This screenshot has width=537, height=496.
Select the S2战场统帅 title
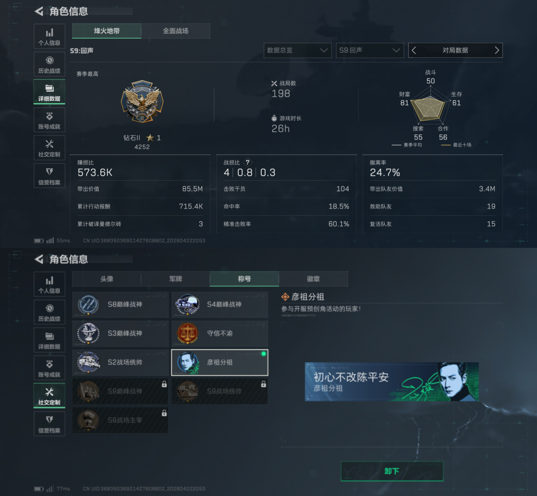[x=121, y=362]
